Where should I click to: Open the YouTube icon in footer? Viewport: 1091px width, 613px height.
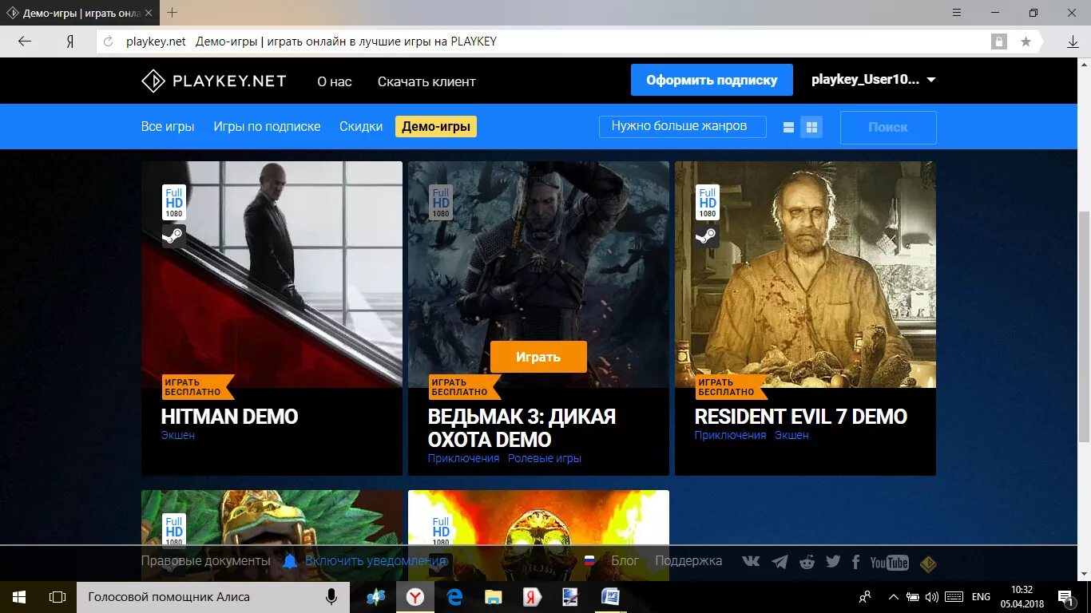click(889, 562)
